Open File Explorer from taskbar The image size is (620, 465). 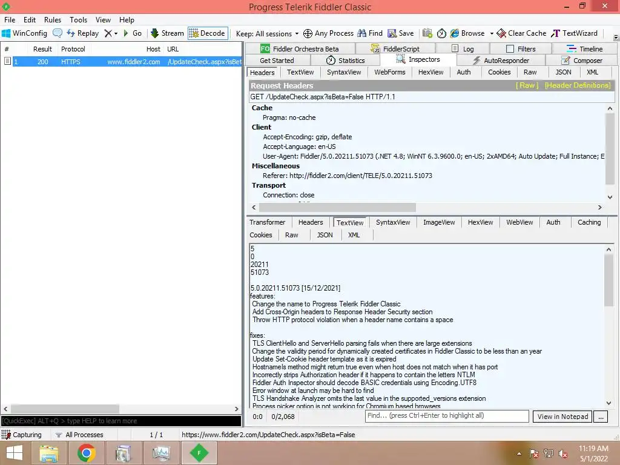click(x=48, y=453)
